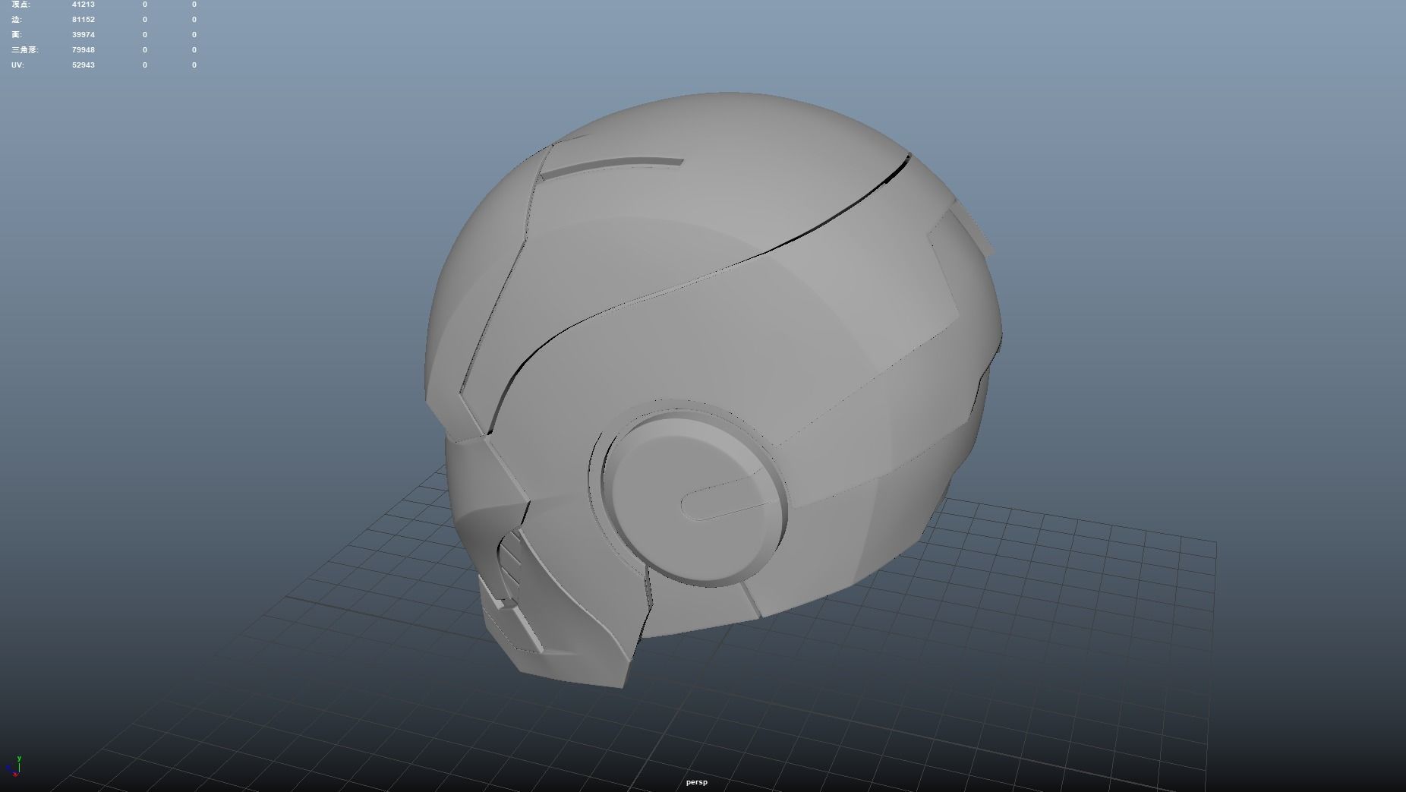Click the "UV:" HUD label

pyautogui.click(x=17, y=65)
